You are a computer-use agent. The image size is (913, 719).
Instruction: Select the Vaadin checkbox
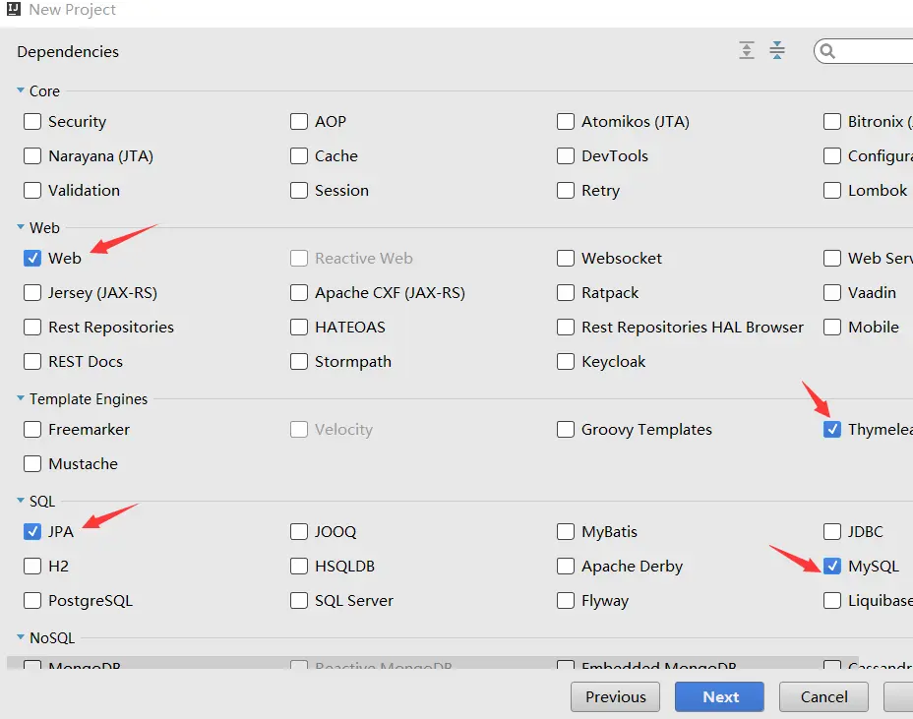832,292
